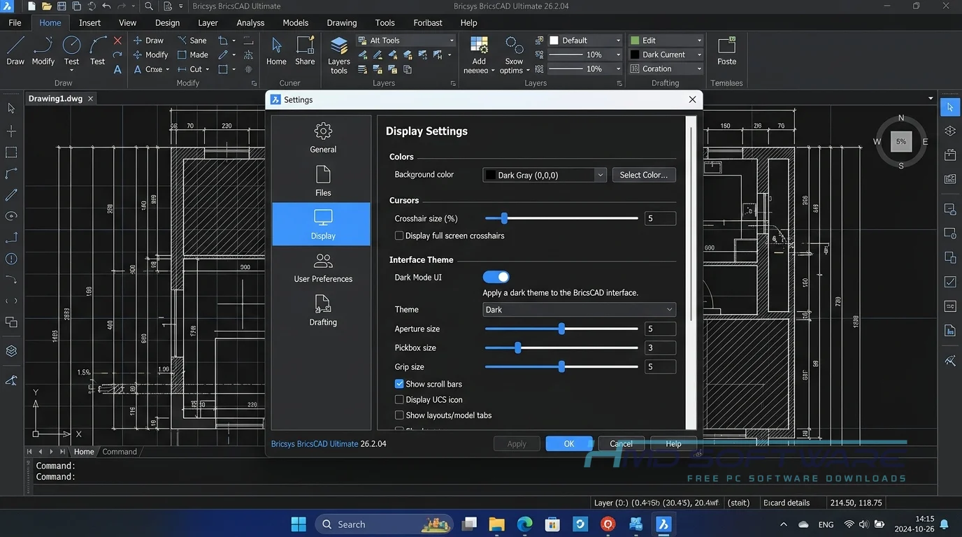The image size is (962, 537).
Task: Select the Draw tool in ribbon
Action: coord(15,51)
